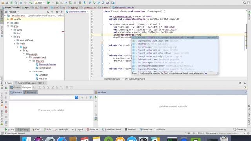251x141 pixels.
Task: Click the Debug app bug icon in toolbar
Action: [x=57, y=3]
